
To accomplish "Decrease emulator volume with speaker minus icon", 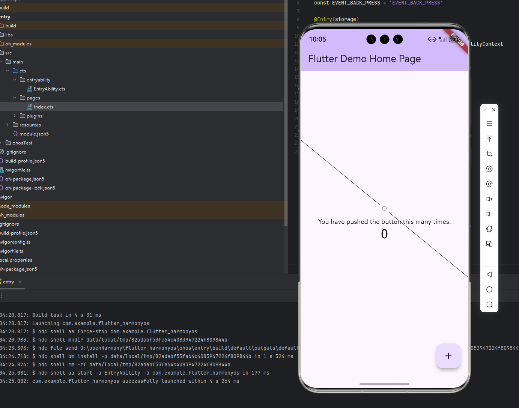I will click(x=489, y=214).
